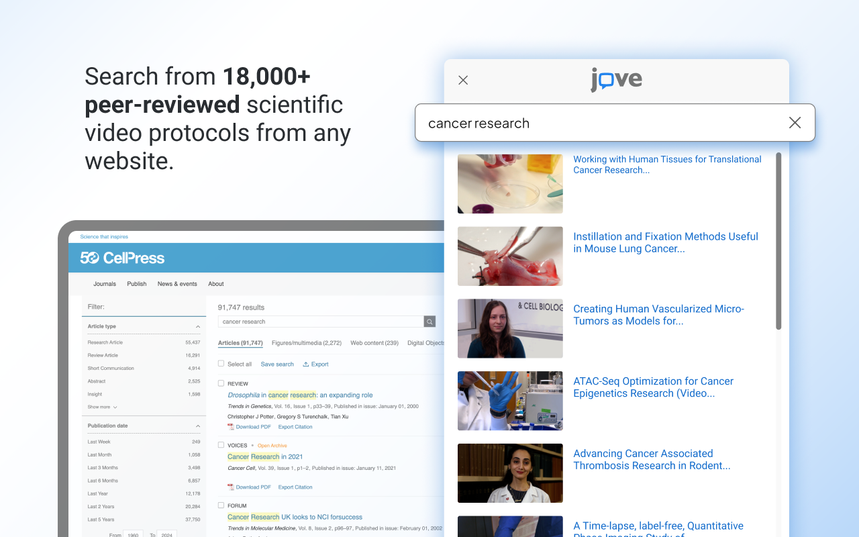
Task: Click the magnifier search button in Cell Press
Action: [x=429, y=322]
